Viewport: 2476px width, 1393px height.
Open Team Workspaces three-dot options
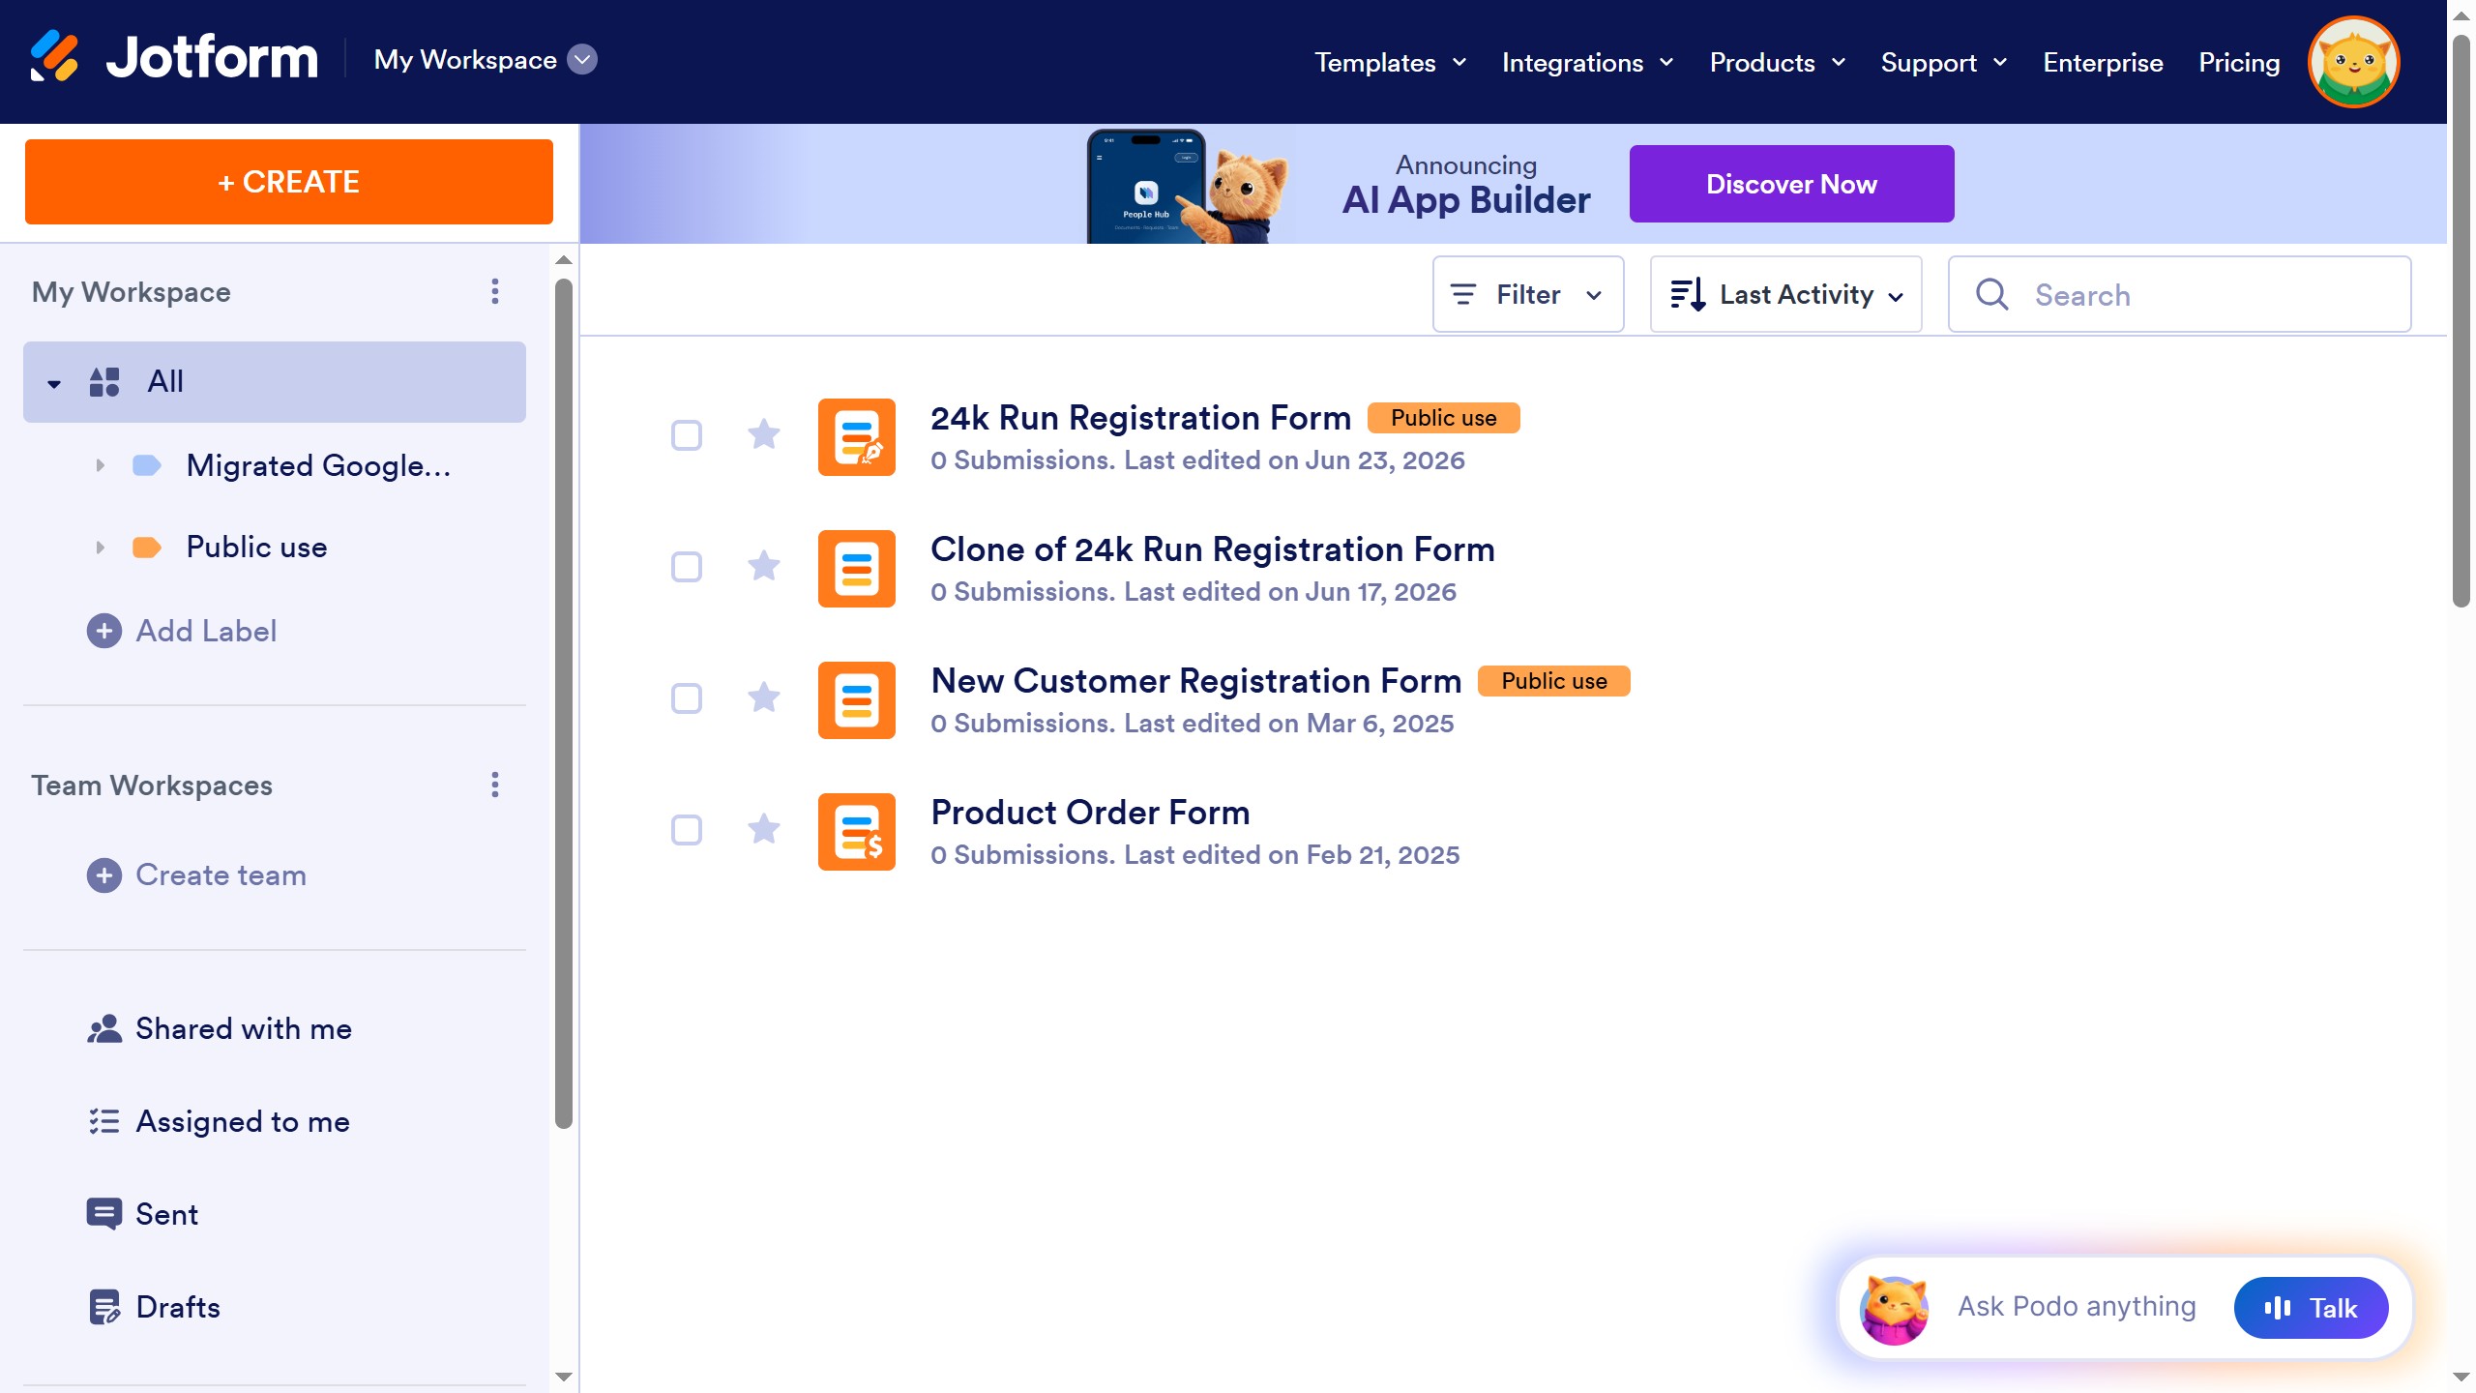click(x=495, y=785)
